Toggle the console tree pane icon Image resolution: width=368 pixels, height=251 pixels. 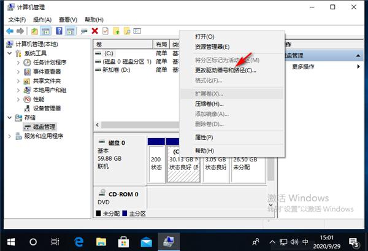point(45,31)
